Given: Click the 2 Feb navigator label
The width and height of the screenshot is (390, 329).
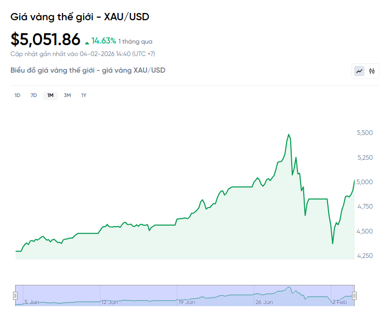Looking at the screenshot, I should point(341,301).
